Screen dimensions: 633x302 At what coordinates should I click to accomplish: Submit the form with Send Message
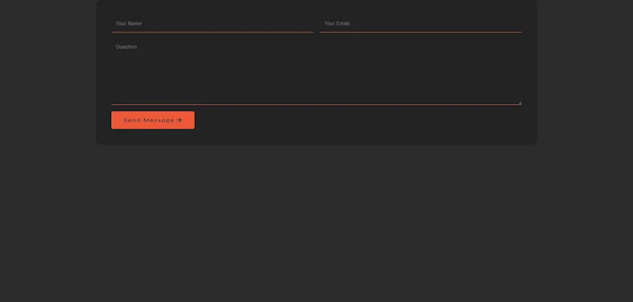(x=153, y=120)
